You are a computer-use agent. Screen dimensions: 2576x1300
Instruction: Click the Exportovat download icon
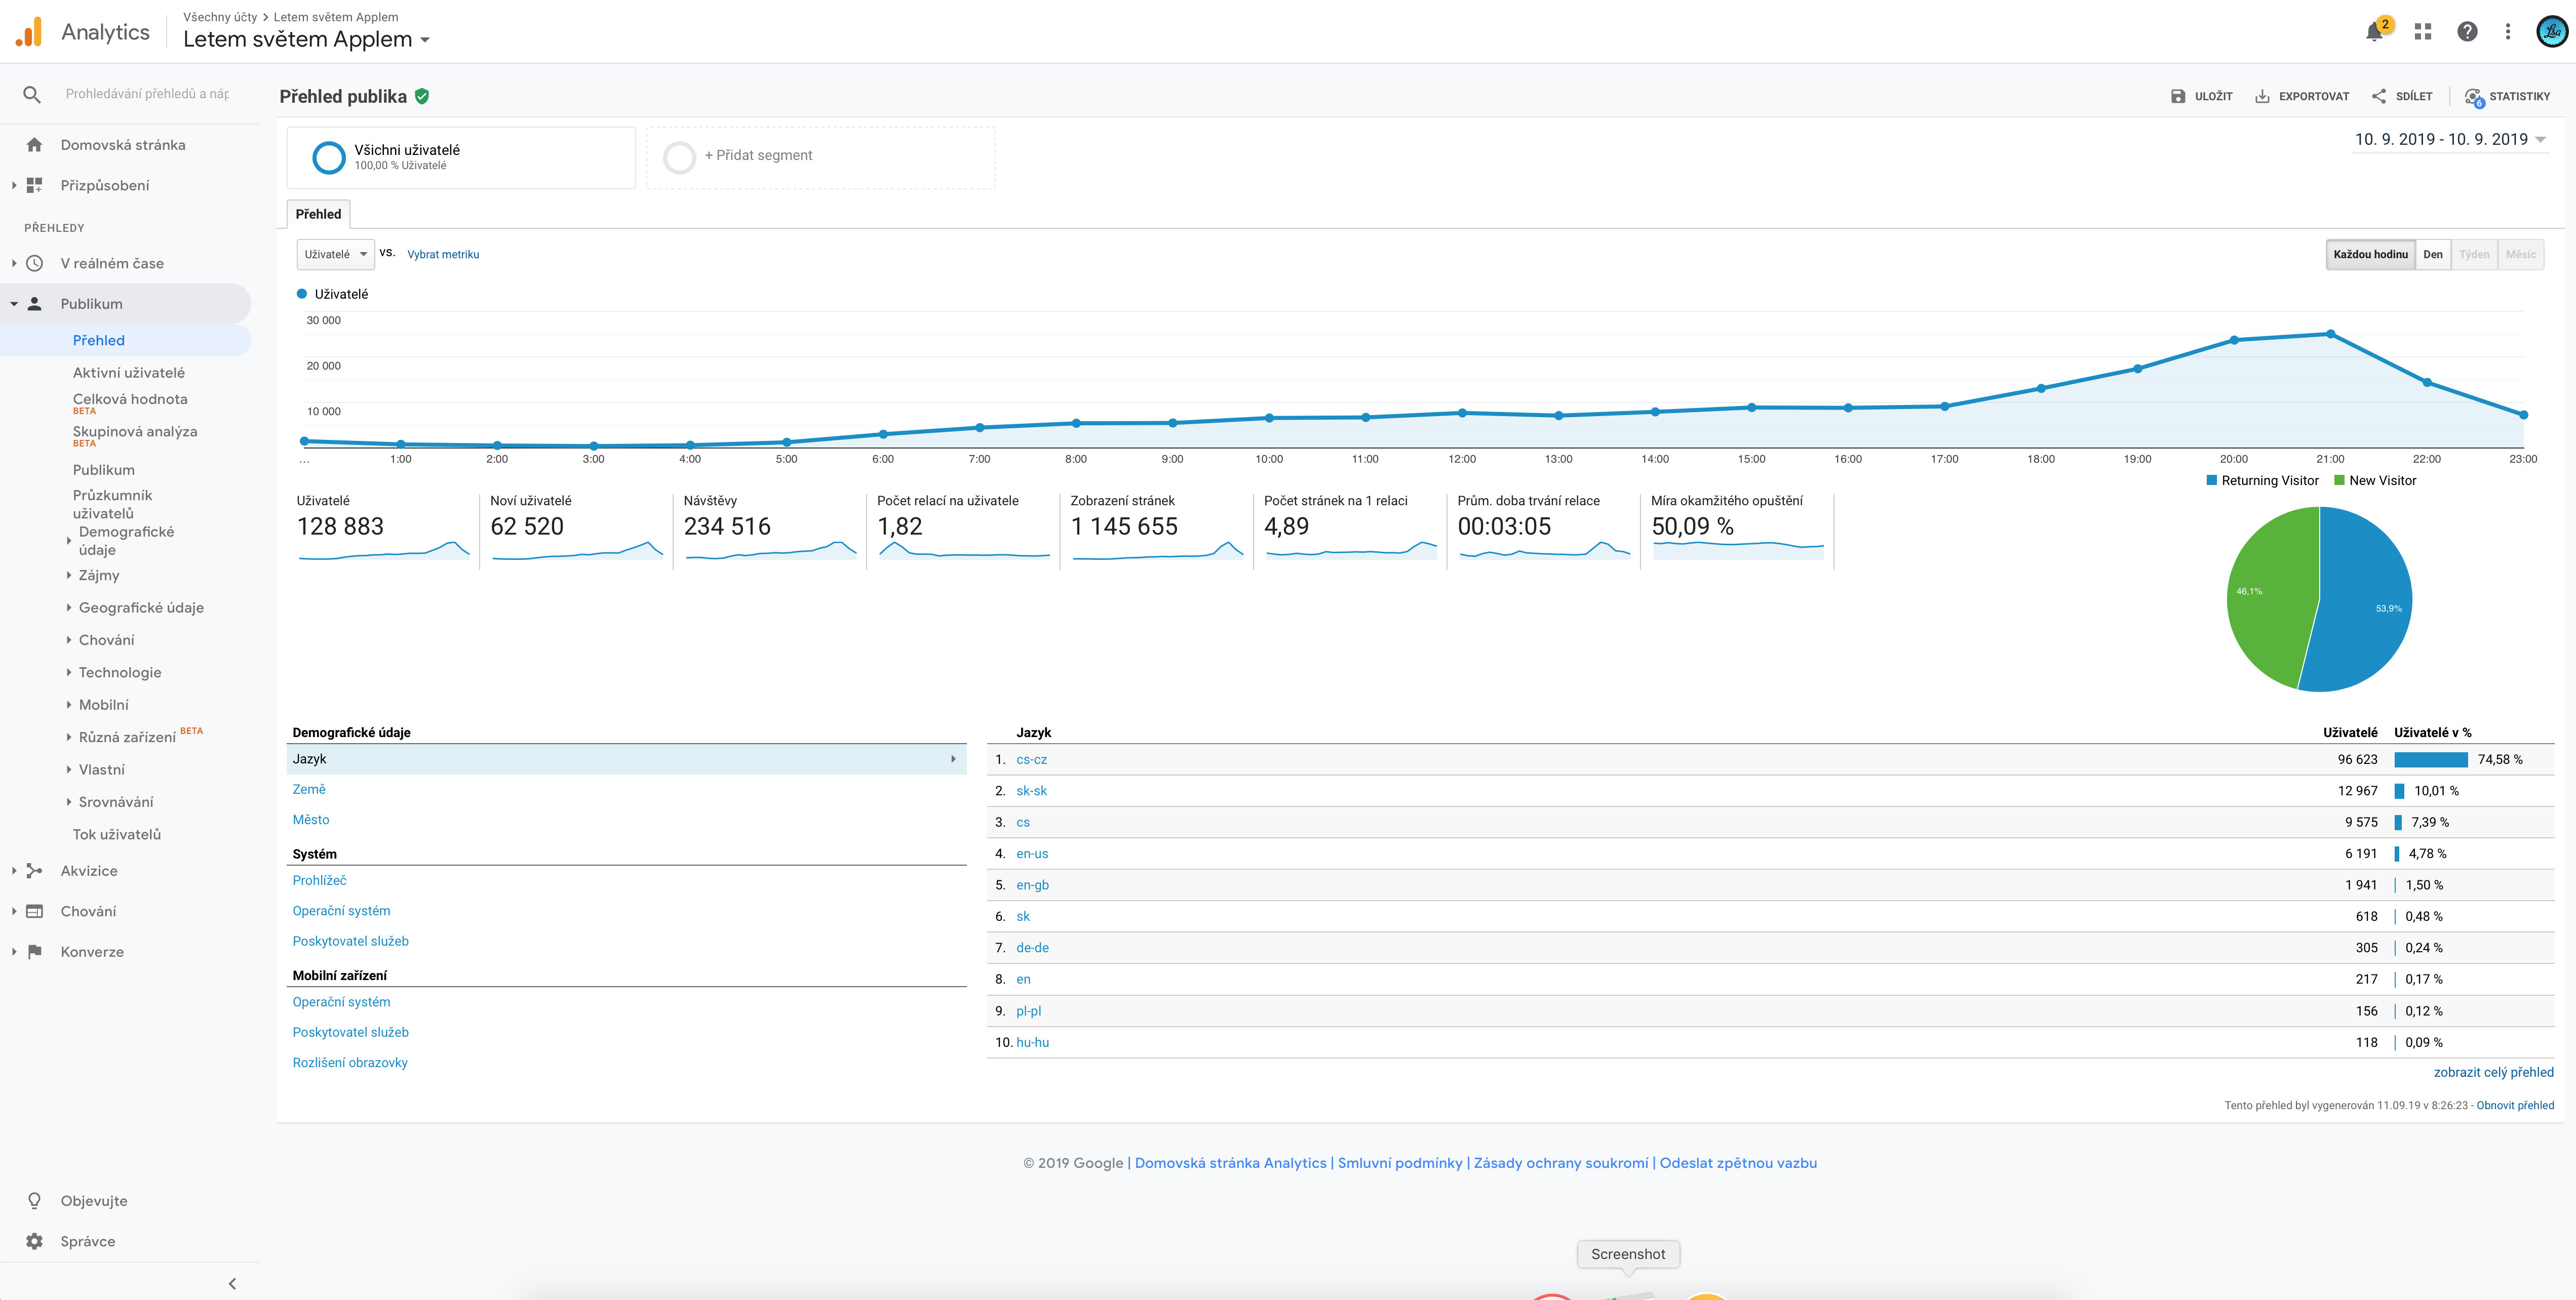click(x=2262, y=96)
